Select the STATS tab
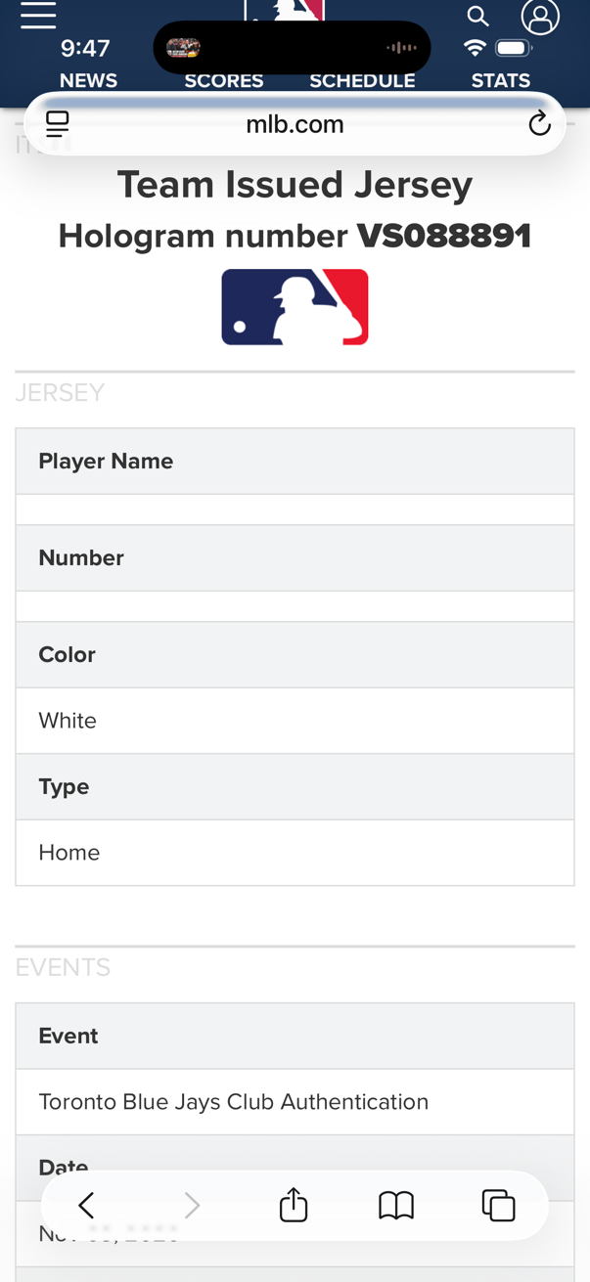Screen dimensions: 590x1282 click(501, 81)
